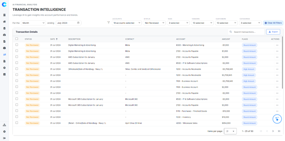Select the blue transactions arrows sidebar icon
Screen dimensions: 285x141
pos(4,55)
